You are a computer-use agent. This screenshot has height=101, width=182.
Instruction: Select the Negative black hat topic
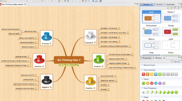click(47, 82)
